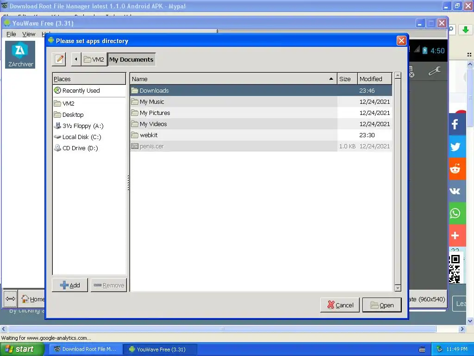Image resolution: width=474 pixels, height=356 pixels.
Task: Click the Remove bookmark button
Action: [109, 285]
